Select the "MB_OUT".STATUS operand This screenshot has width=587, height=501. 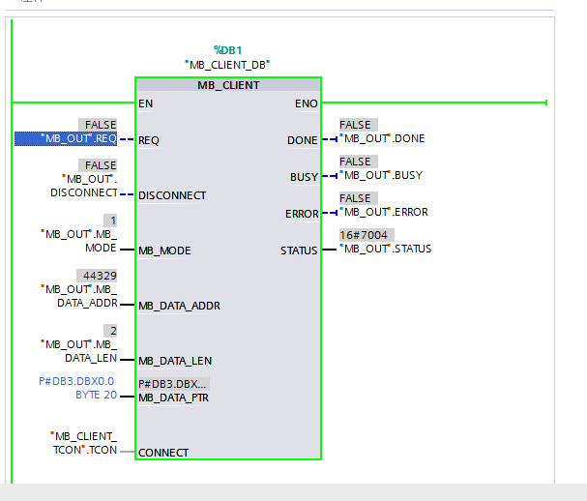click(x=386, y=249)
